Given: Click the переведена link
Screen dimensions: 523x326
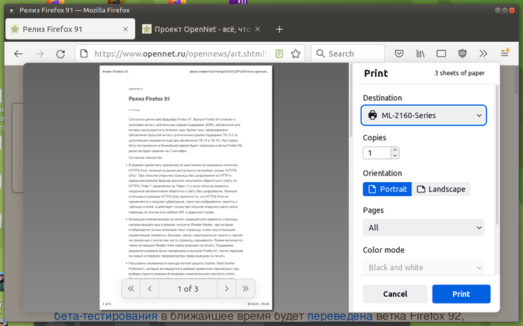Looking at the screenshot, I should [x=339, y=316].
